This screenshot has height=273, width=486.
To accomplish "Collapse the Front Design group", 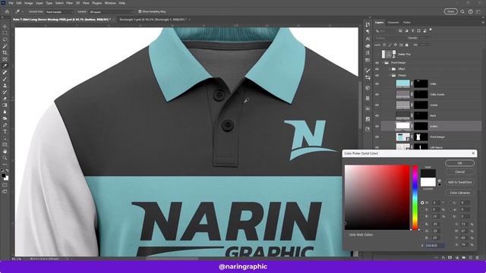I will [383, 62].
